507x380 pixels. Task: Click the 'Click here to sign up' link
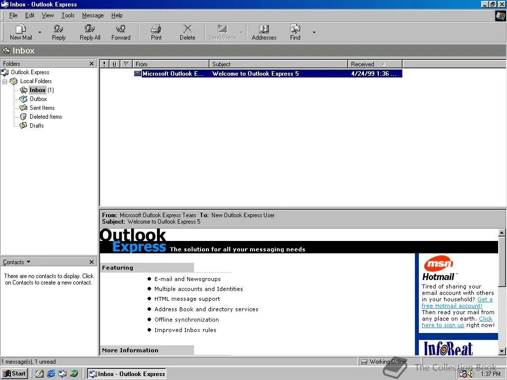(x=457, y=322)
